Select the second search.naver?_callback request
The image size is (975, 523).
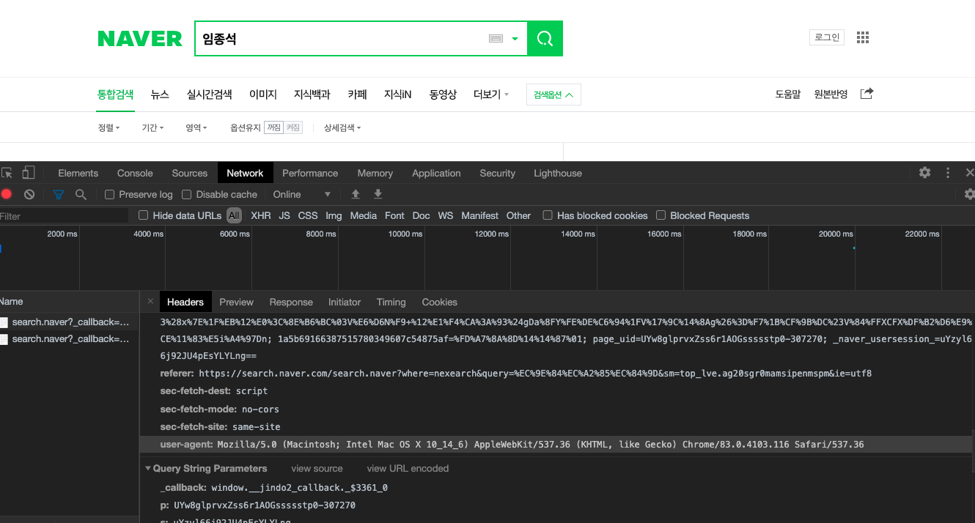[70, 339]
